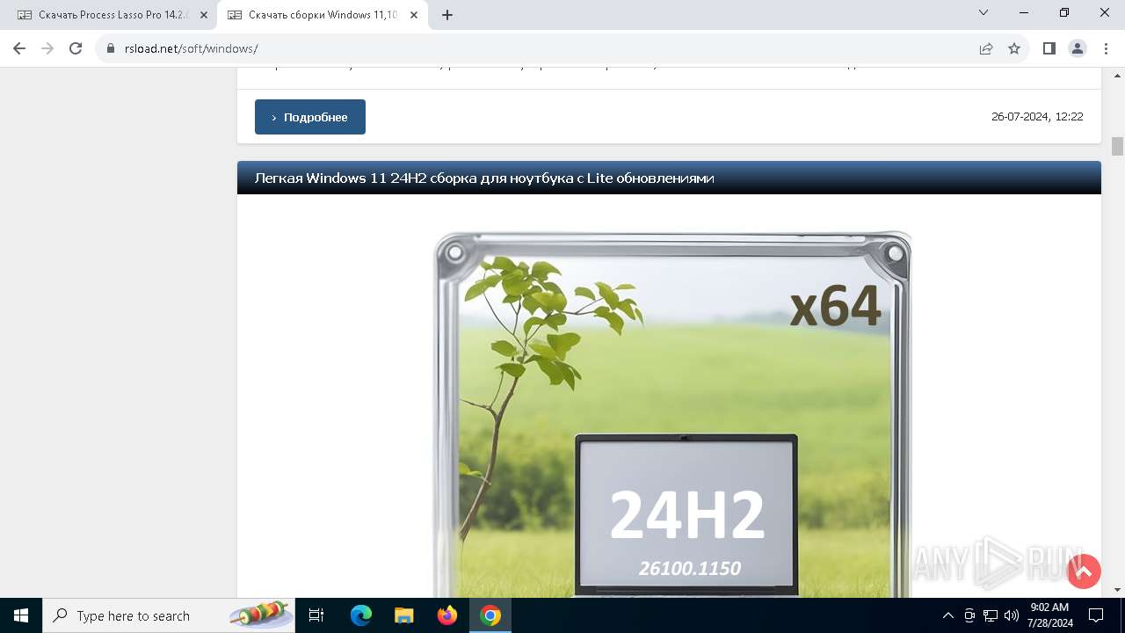The width and height of the screenshot is (1125, 633).
Task: Open File Explorer from taskbar
Action: click(x=403, y=615)
